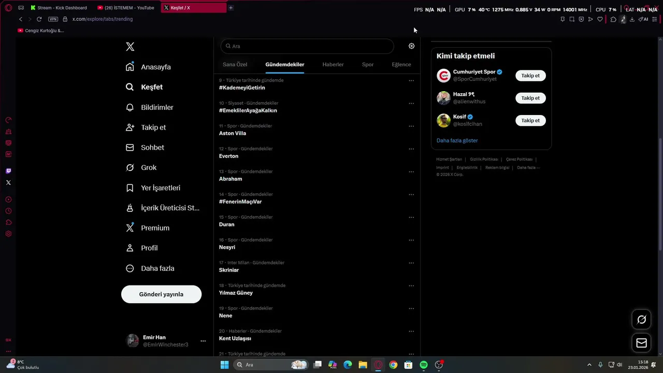
Task: Open Grok from the sidebar
Action: coord(142,168)
